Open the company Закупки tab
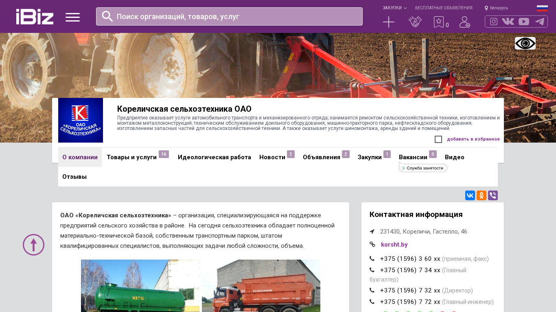 pyautogui.click(x=370, y=157)
